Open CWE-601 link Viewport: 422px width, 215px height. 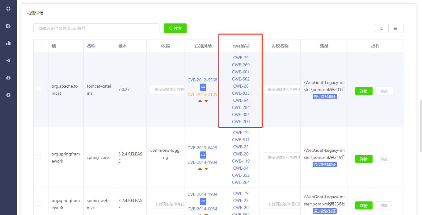[x=241, y=72]
